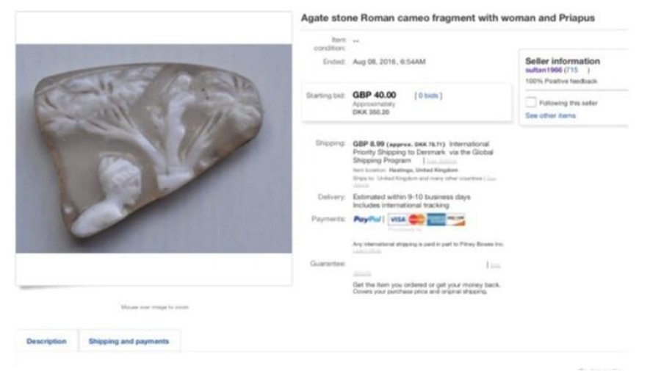Click the 100% Positive feedback text
This screenshot has height=371, width=661.
[x=561, y=80]
